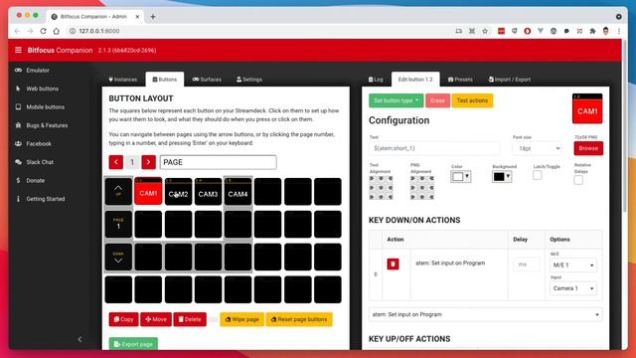Viewport: 636px width, 358px height.
Task: Click the Test actions button
Action: click(472, 100)
